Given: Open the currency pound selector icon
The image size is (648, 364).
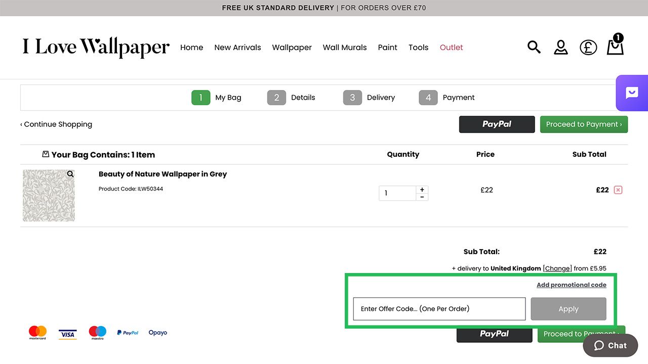Looking at the screenshot, I should pos(588,48).
